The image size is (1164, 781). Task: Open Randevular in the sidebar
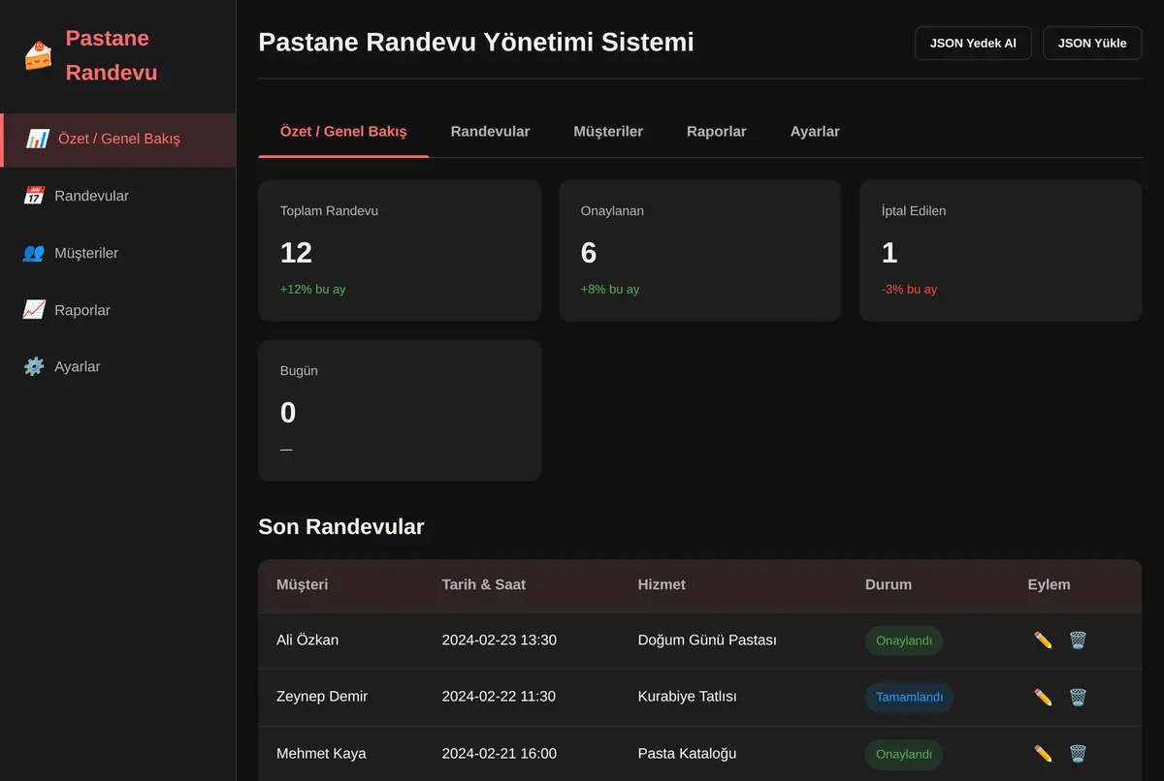click(117, 196)
